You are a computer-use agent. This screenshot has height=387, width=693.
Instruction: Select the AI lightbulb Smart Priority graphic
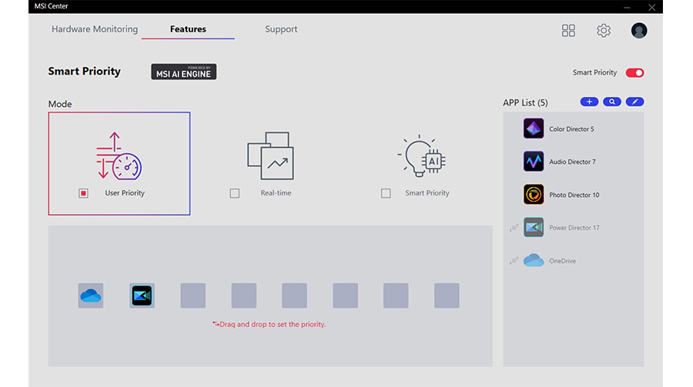tap(422, 156)
